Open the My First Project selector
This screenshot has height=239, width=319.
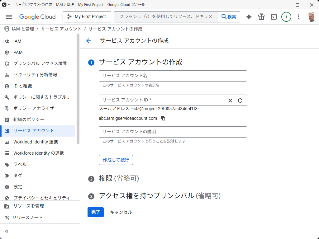[x=87, y=16]
